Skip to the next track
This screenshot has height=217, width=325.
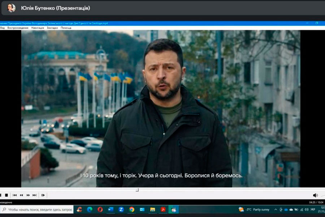35,195
